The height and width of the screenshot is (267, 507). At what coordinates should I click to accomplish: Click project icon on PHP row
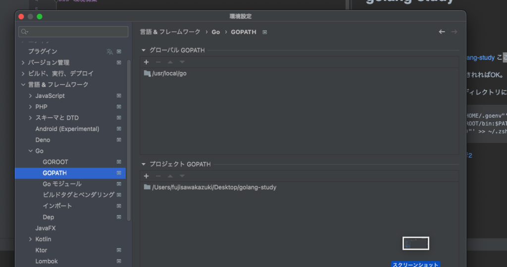(119, 107)
